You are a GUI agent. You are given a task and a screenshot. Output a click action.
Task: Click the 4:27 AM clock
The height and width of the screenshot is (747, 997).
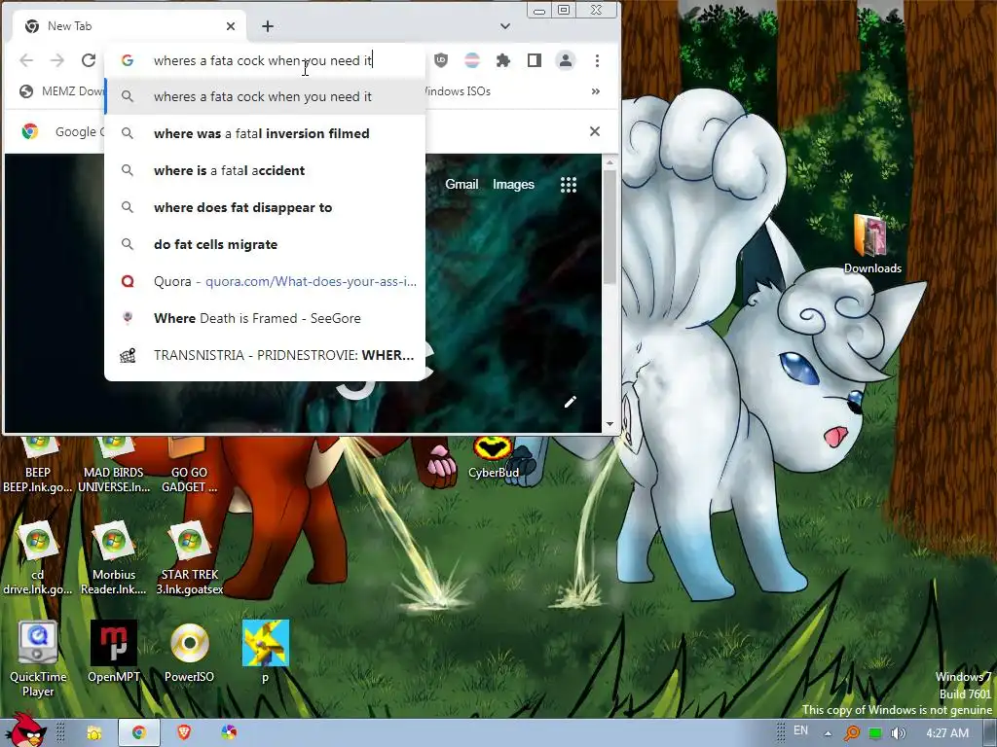click(x=947, y=733)
